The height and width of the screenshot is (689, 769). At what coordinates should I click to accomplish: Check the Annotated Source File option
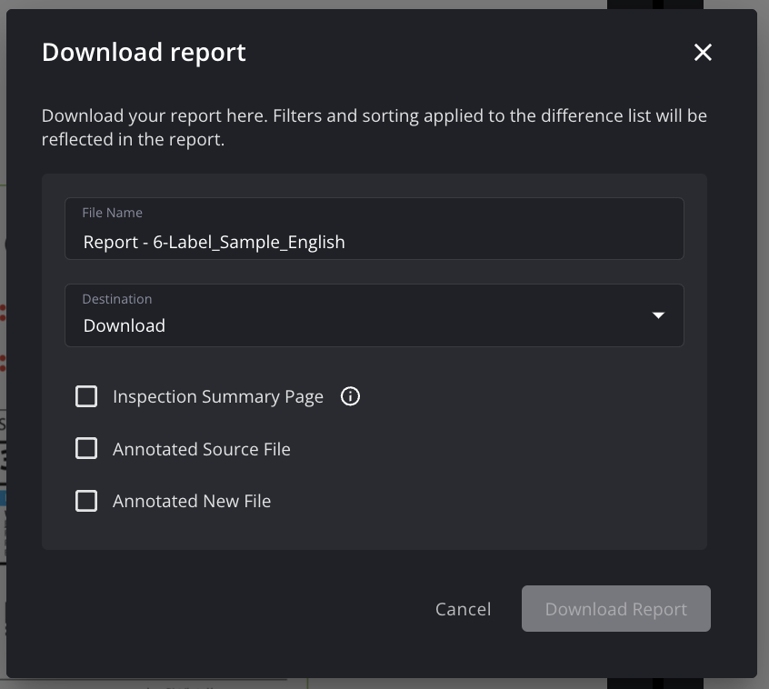point(86,448)
